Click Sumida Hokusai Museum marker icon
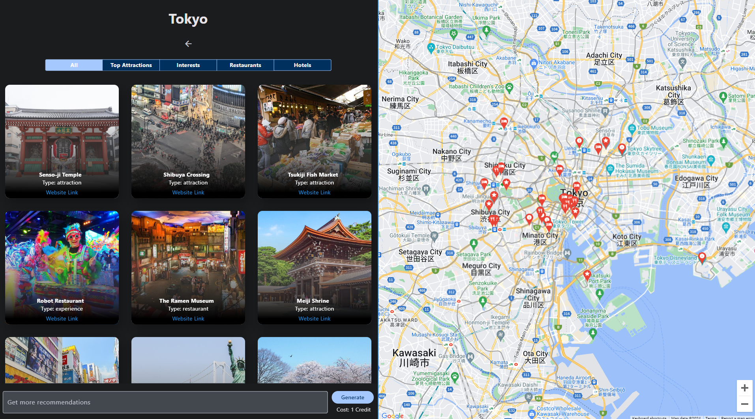755x419 pixels. (x=610, y=169)
